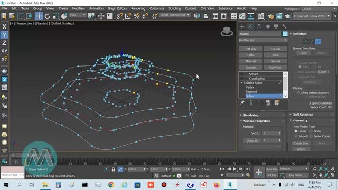The height and width of the screenshot is (190, 338).
Task: Click the Pin Stack icon
Action: coord(242,103)
